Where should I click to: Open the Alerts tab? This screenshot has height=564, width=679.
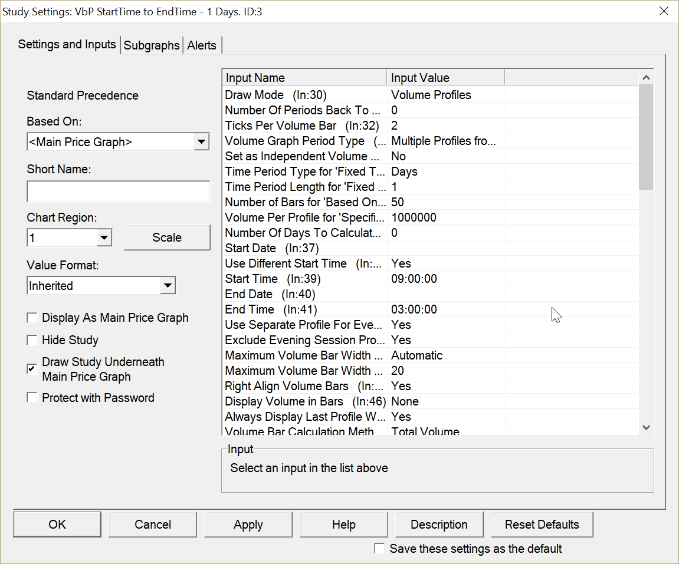coord(202,45)
